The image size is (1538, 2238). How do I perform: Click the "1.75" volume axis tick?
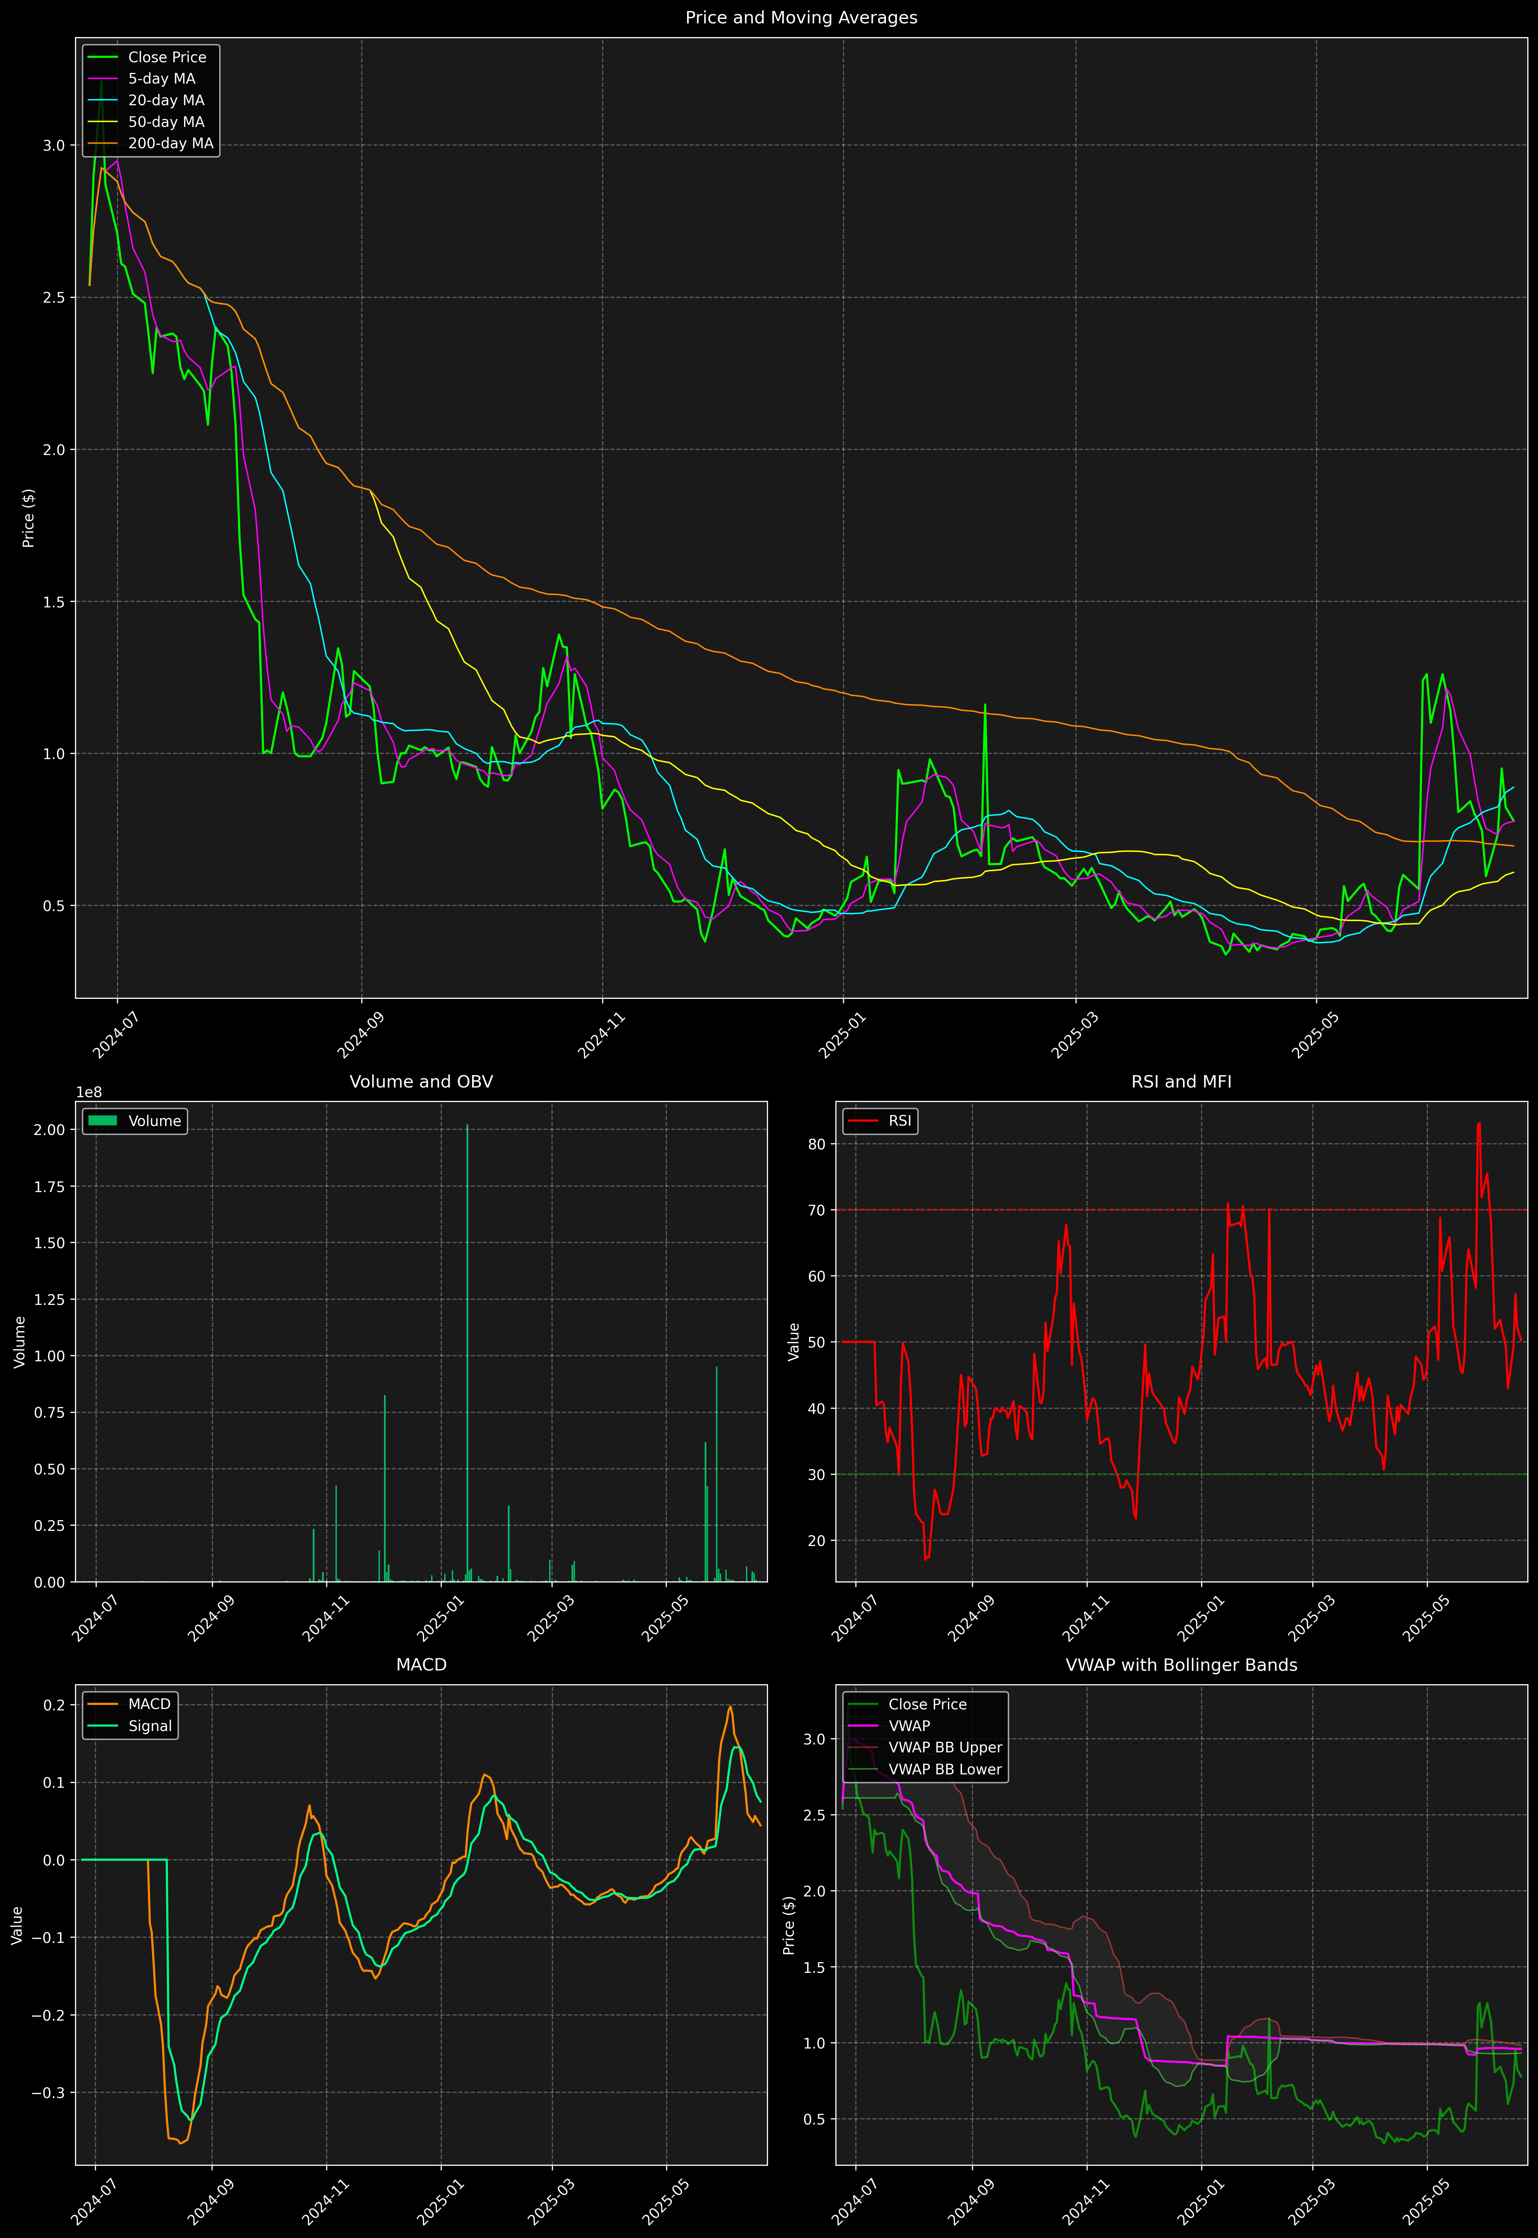click(x=49, y=1186)
